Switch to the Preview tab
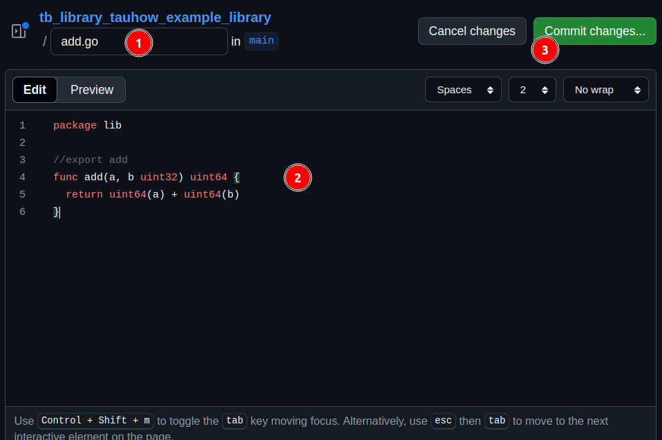The width and height of the screenshot is (662, 440). pyautogui.click(x=92, y=90)
